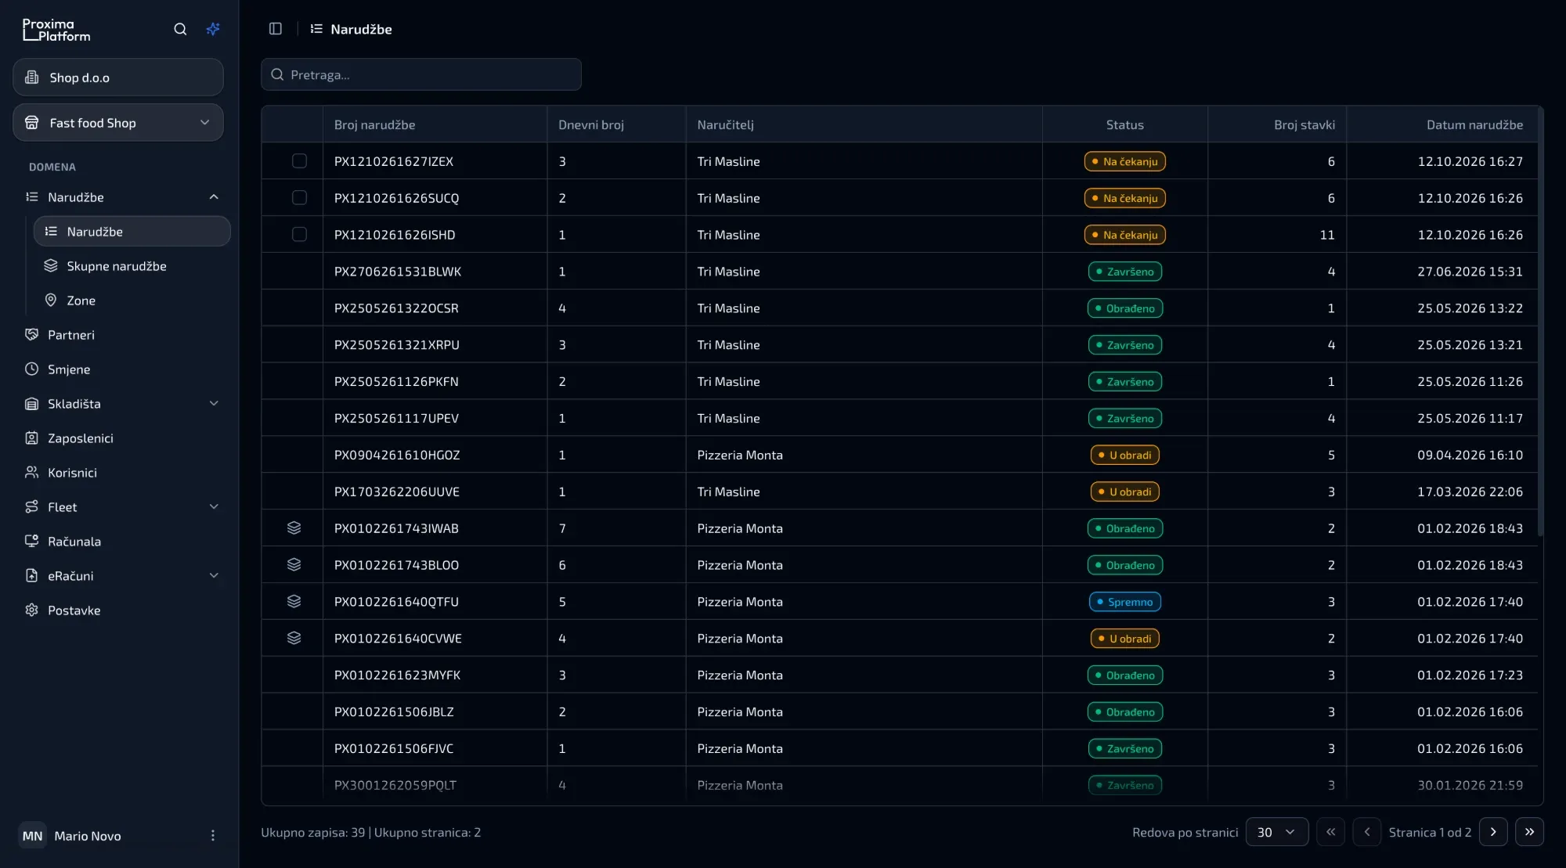Click the grouped order icon for PX0102261640CVWE
1566x868 pixels.
pyautogui.click(x=294, y=639)
